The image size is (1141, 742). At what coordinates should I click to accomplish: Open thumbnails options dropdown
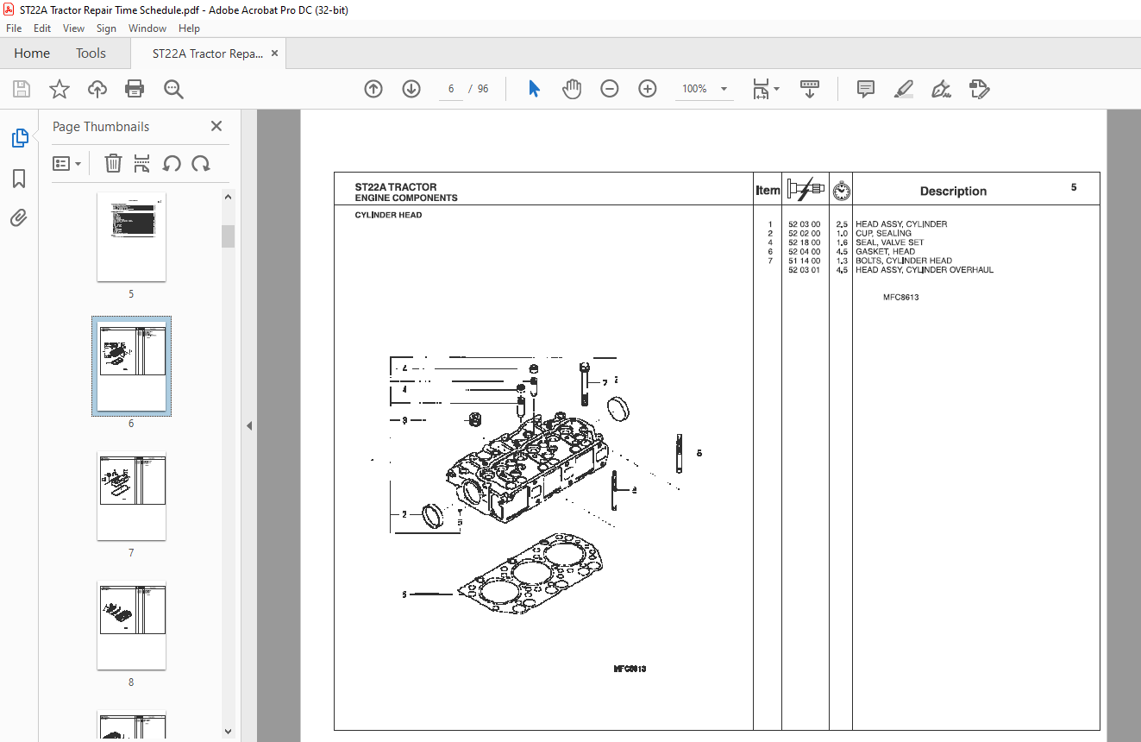click(x=67, y=163)
